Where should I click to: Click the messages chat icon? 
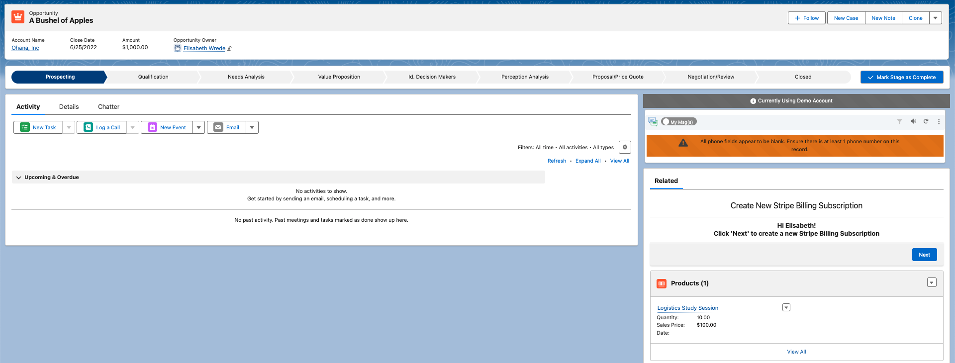click(x=653, y=121)
